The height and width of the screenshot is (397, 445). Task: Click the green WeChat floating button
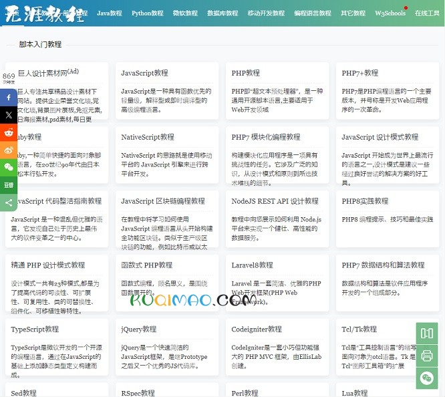(x=427, y=378)
